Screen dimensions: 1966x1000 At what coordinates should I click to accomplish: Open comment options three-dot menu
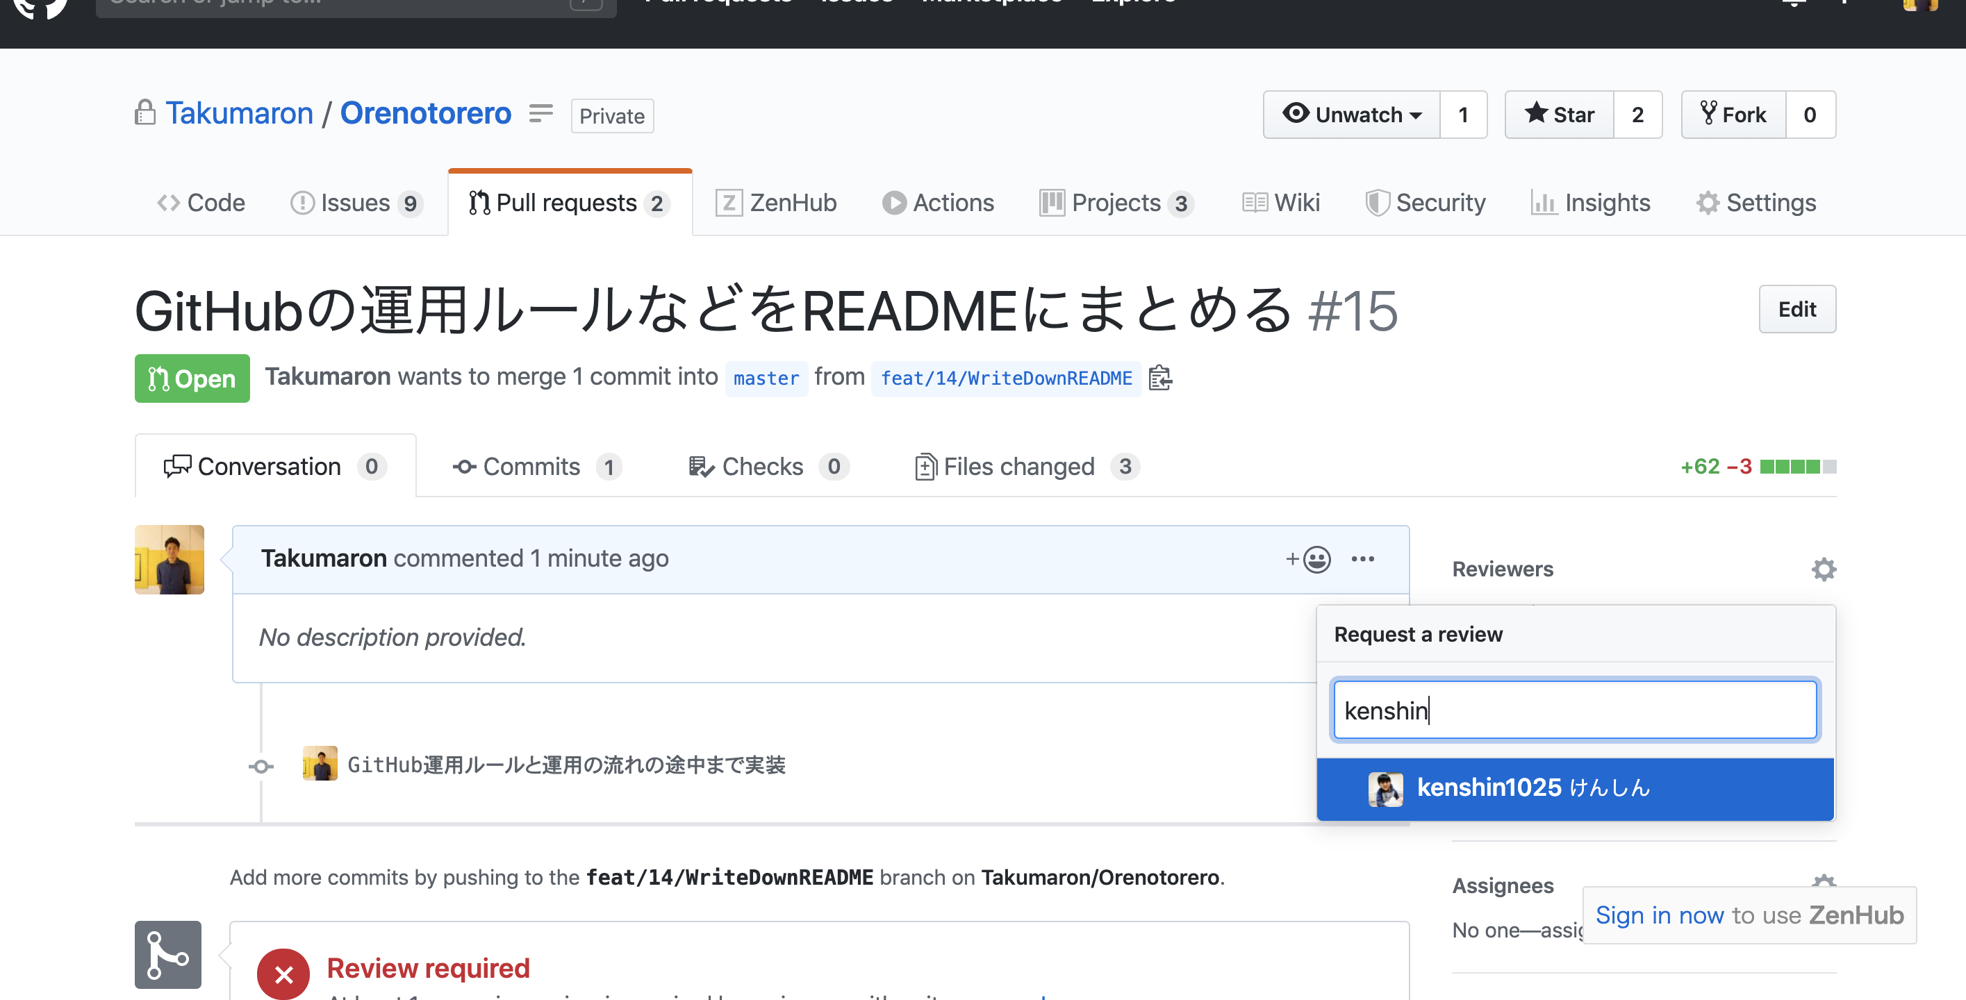[x=1362, y=559]
